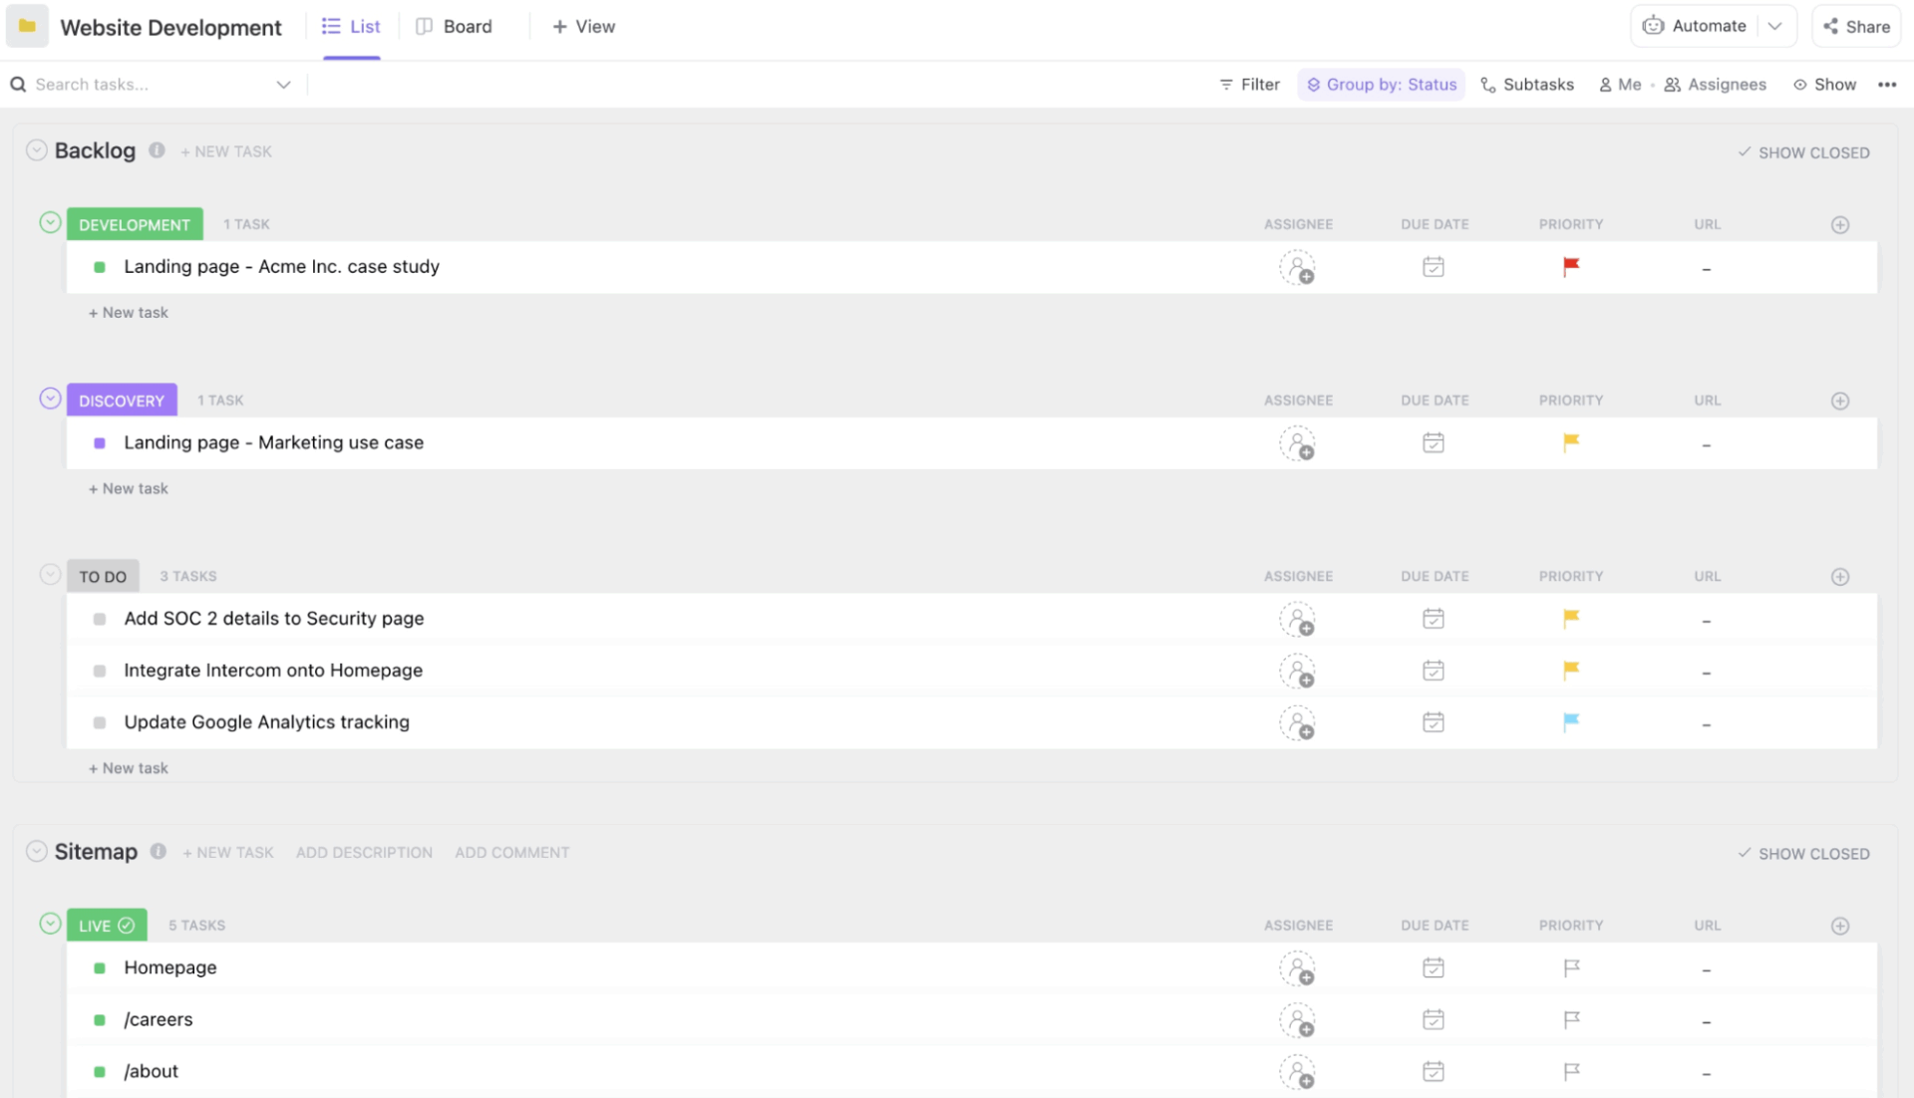Set priority flag for the Homepage task
The width and height of the screenshot is (1914, 1098).
(x=1571, y=967)
